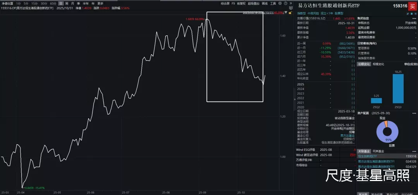Open the 更多 periods dropdown

pos(100,3)
